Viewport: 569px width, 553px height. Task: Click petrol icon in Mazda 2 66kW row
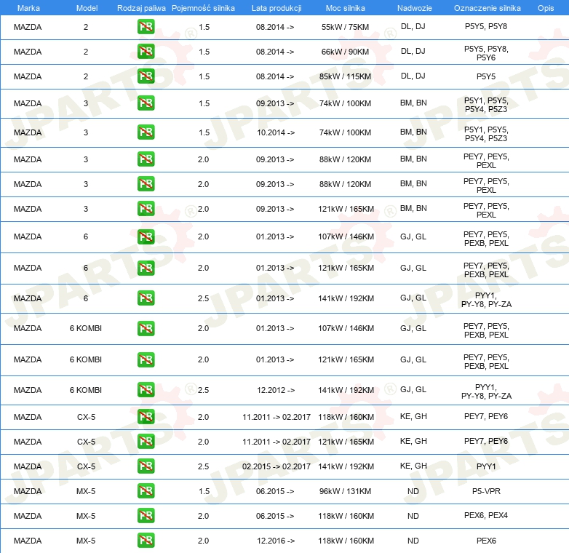point(146,52)
